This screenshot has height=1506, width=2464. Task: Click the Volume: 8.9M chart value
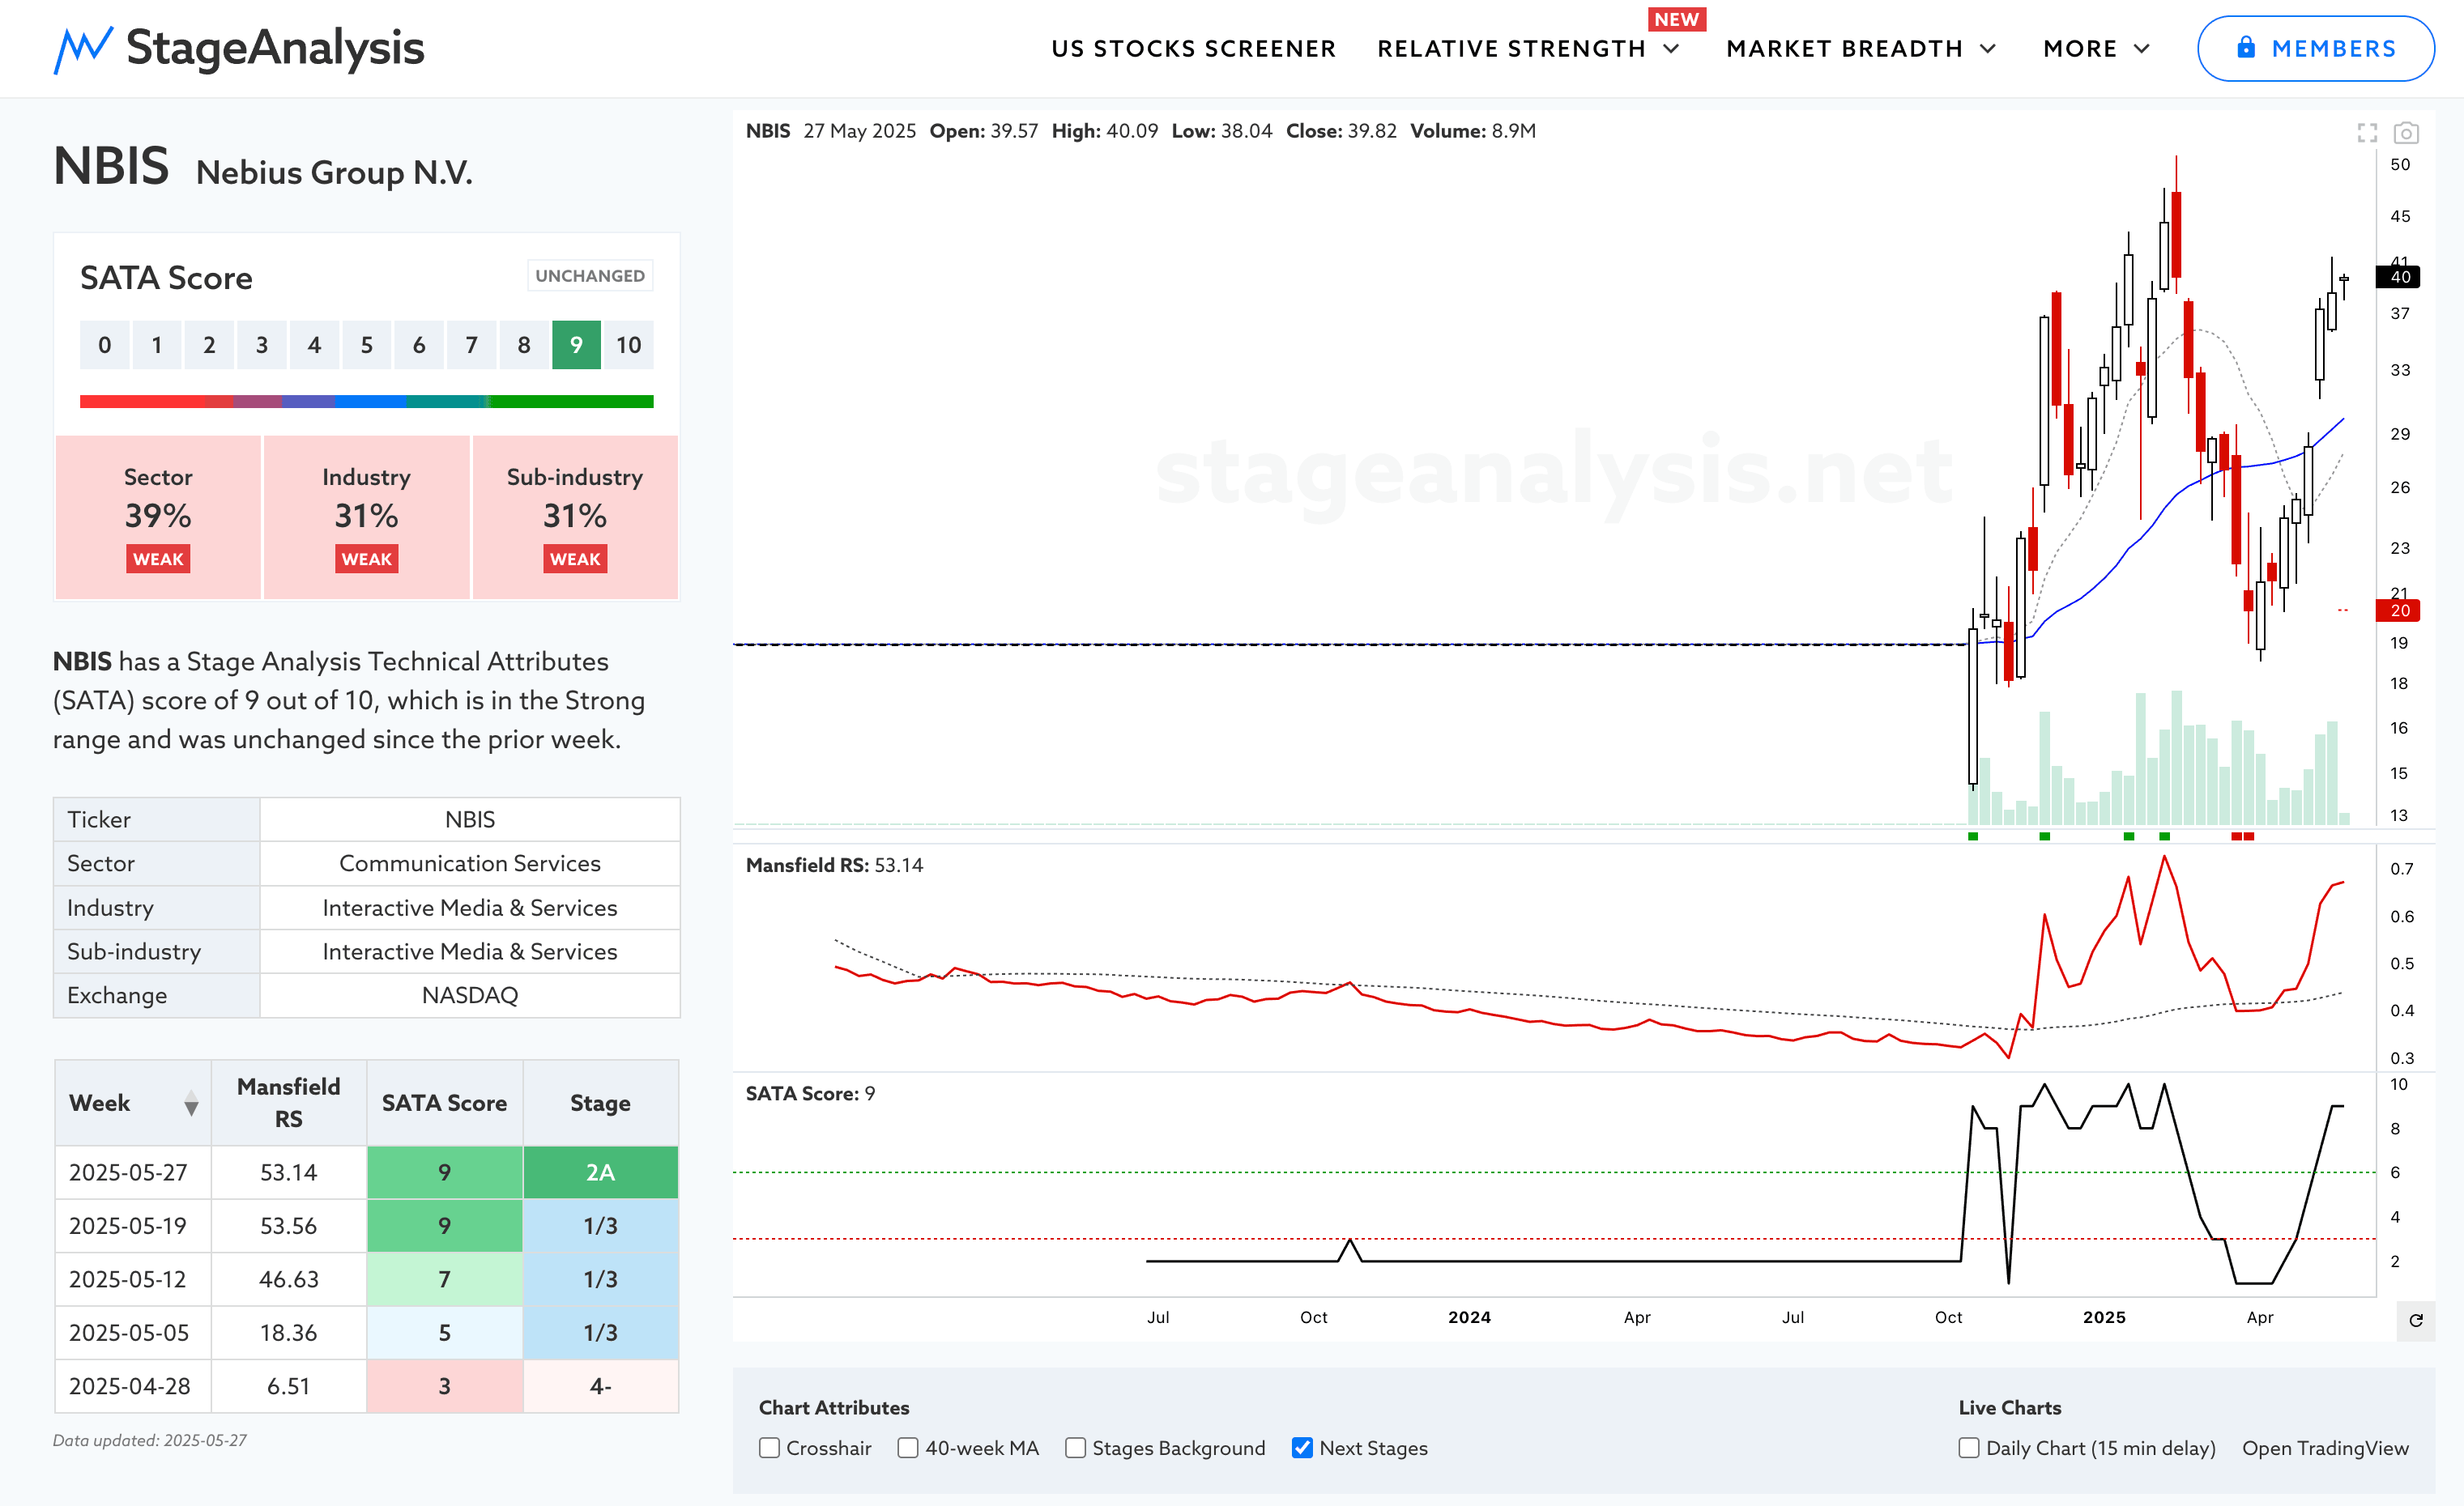[x=1473, y=131]
